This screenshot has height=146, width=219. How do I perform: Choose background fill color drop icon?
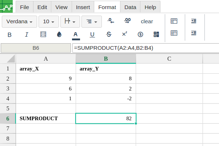coord(59,34)
